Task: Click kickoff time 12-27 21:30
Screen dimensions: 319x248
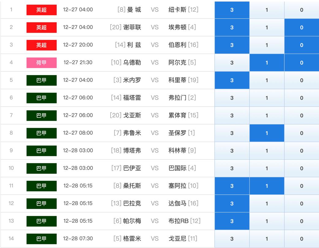Action: click(x=78, y=63)
